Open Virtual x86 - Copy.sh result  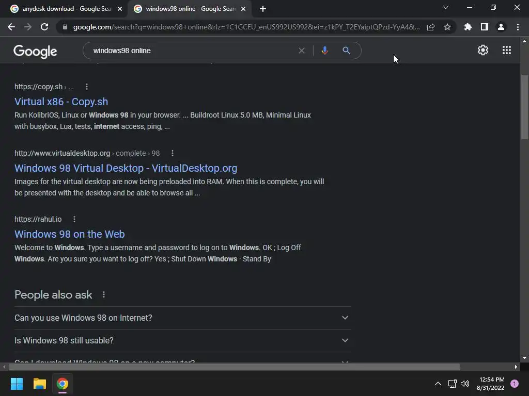61,102
